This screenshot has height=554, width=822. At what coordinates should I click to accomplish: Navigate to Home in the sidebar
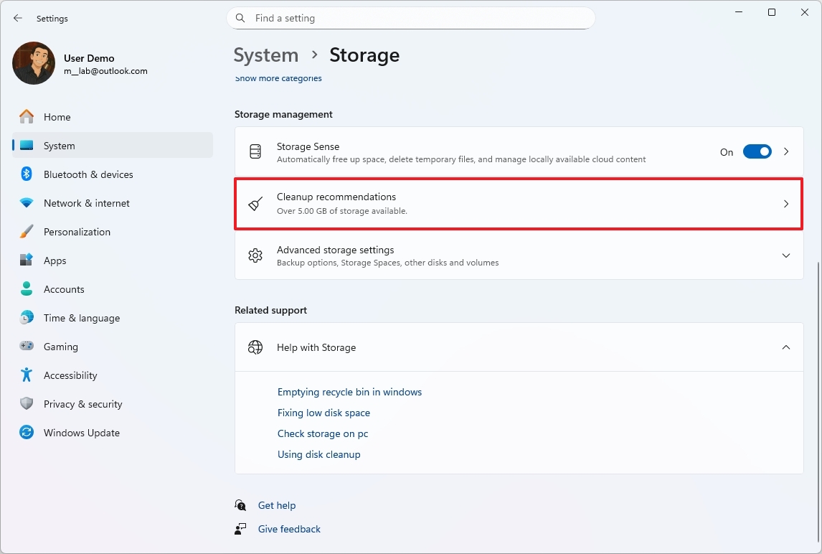[57, 116]
